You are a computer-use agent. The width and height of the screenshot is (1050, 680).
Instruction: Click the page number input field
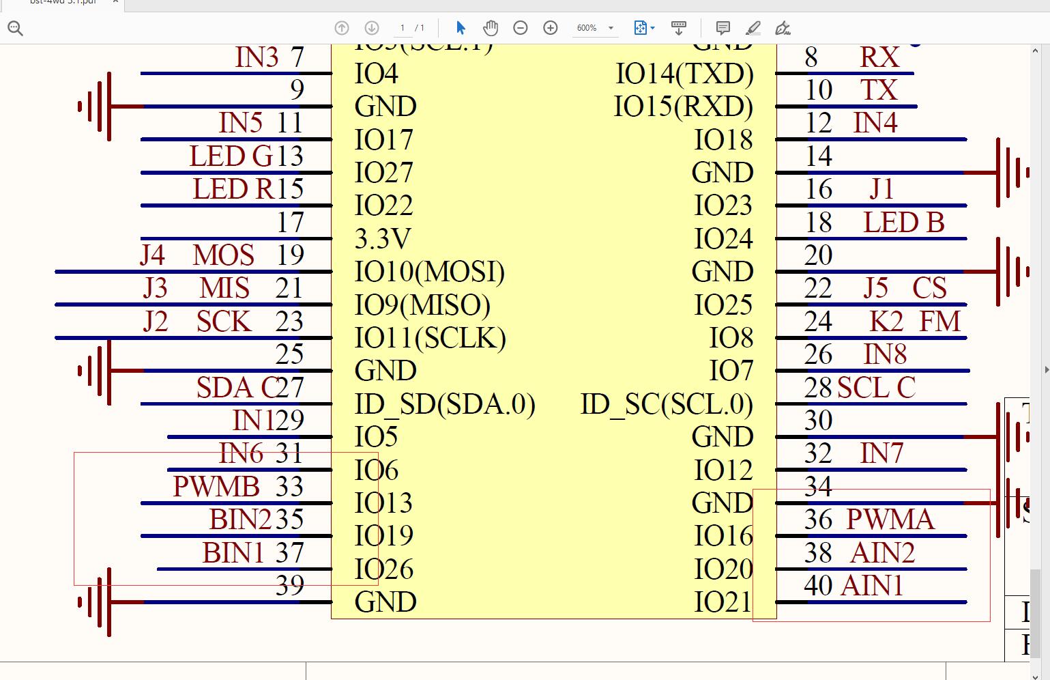coord(403,28)
